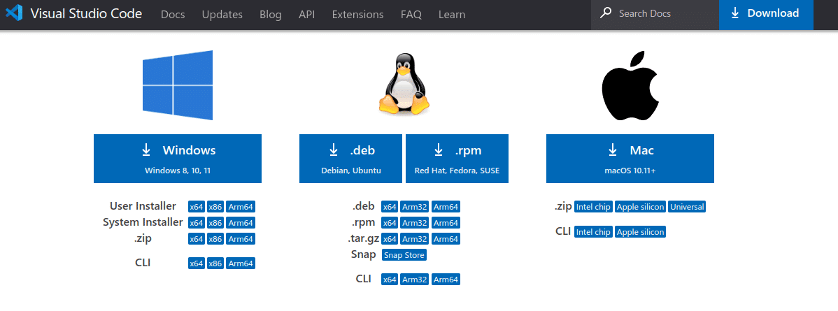
Task: Choose .tar.gz Arm64 link
Action: 446,239
